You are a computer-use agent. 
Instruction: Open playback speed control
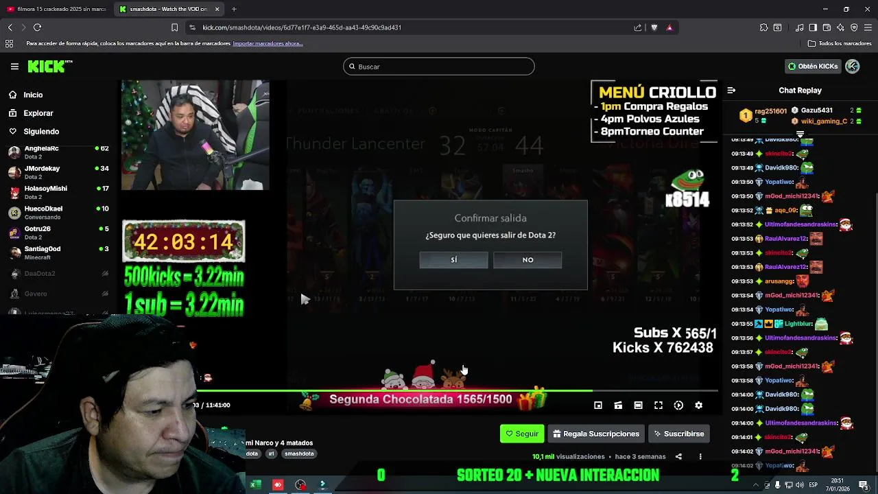(x=678, y=405)
